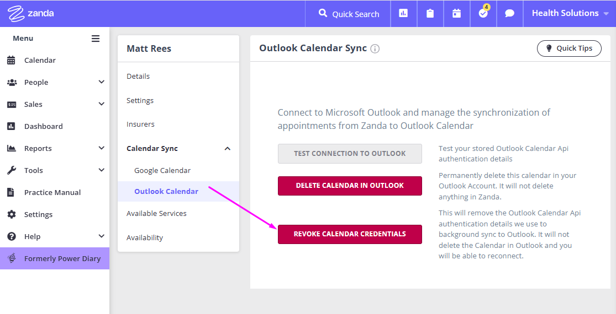Open the calendar icon in top bar
The height and width of the screenshot is (314, 616).
point(456,13)
